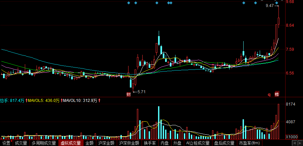Screen dimensions: 303x146
Task: Select the 多周期成交量 tab
Action: click(44, 143)
